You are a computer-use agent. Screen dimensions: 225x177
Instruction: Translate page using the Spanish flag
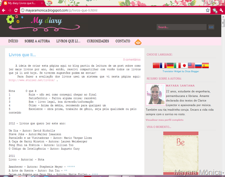click(x=206, y=66)
